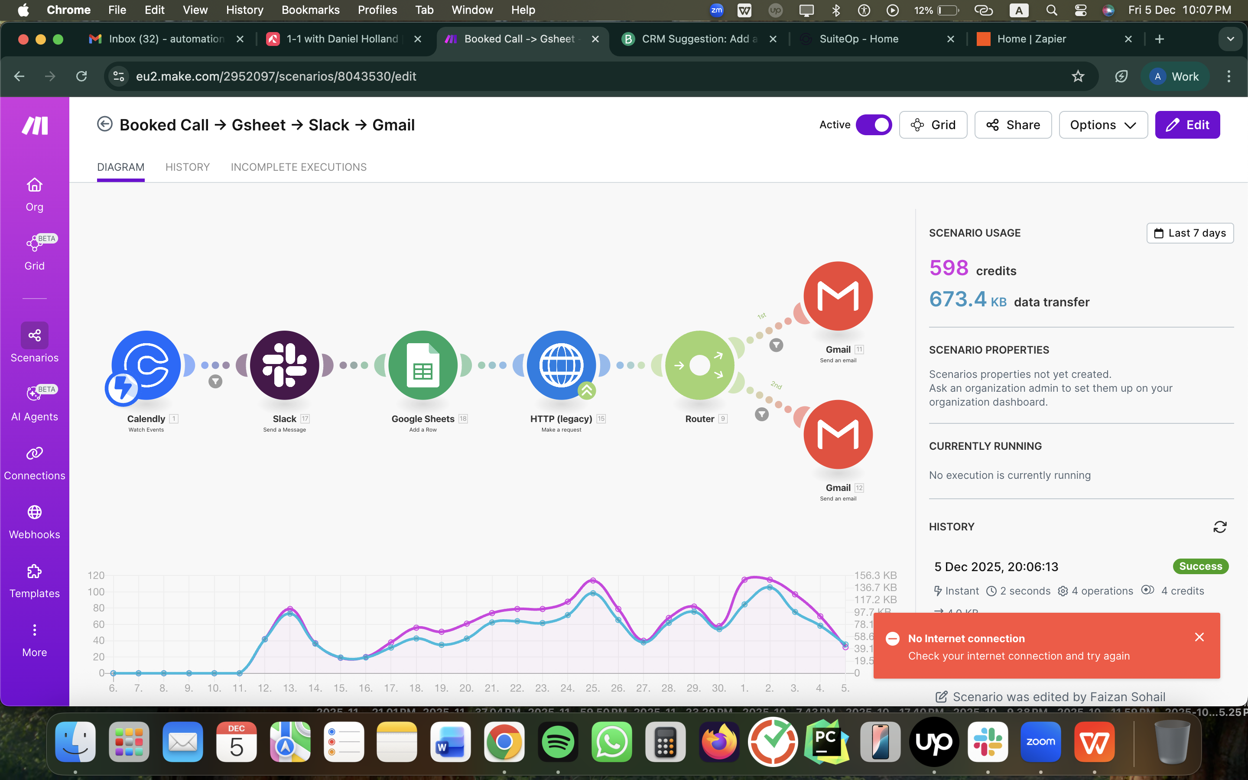Viewport: 1248px width, 780px height.
Task: Open Incomplete Executions tab
Action: tap(298, 167)
